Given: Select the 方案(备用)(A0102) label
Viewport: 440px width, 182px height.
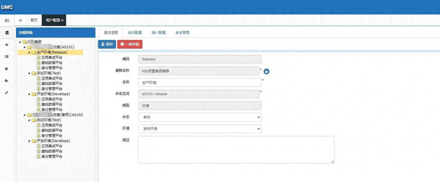Looking at the screenshot, I should [x=58, y=115].
